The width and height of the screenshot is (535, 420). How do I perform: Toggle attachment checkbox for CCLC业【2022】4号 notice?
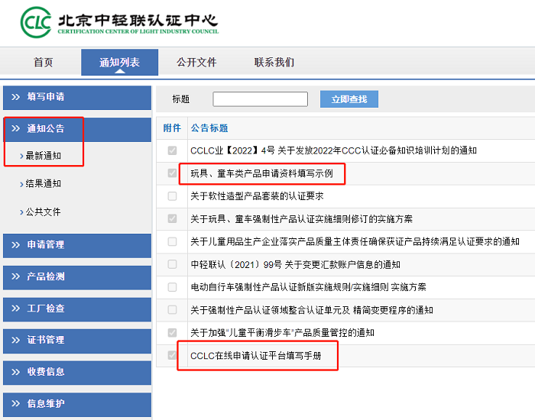click(172, 150)
